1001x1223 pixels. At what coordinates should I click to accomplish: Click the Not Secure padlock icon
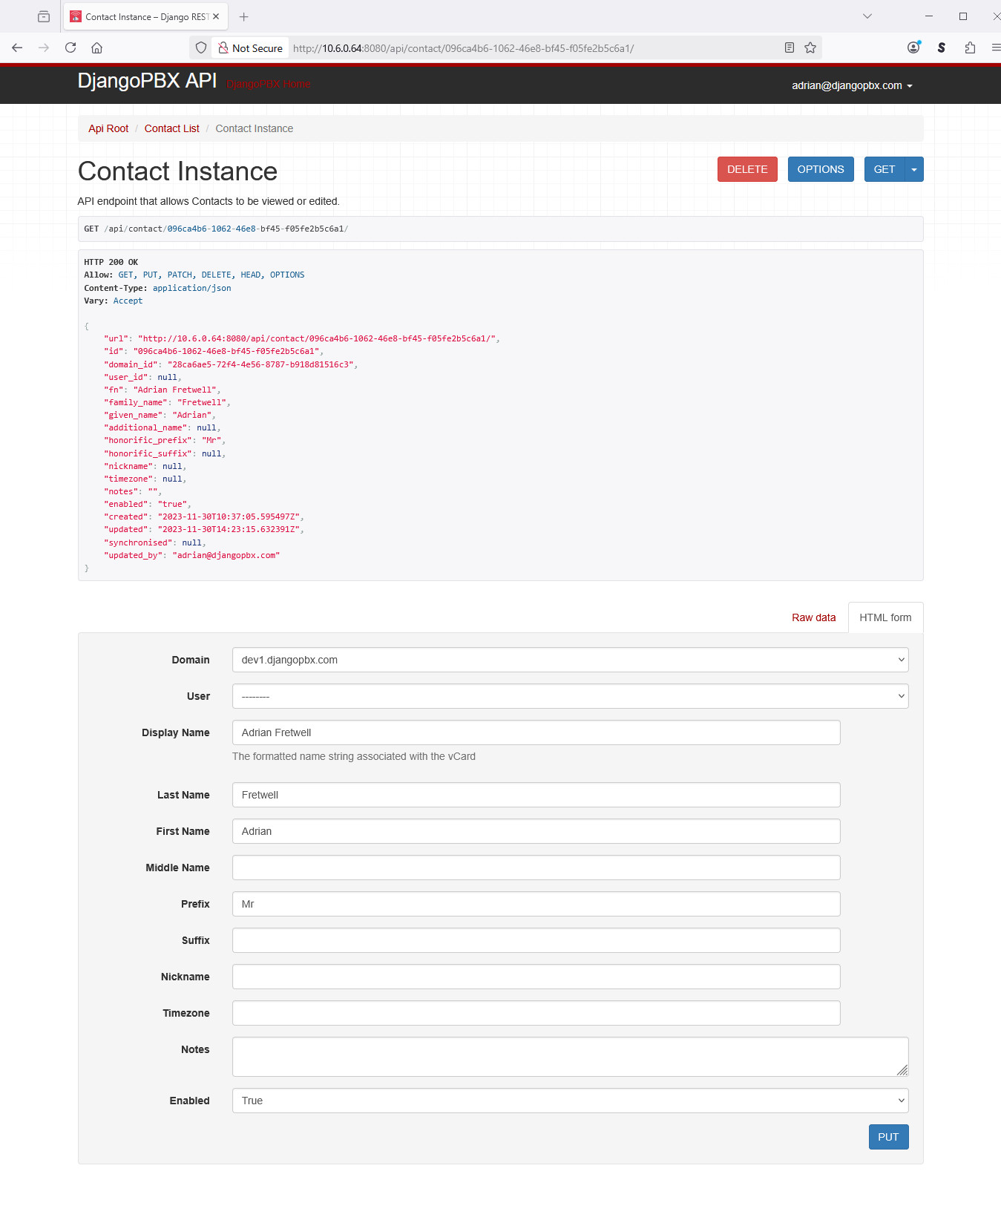pos(223,47)
